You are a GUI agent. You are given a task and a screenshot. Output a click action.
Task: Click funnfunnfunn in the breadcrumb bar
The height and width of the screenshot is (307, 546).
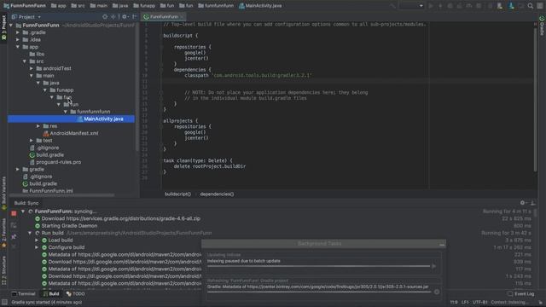pyautogui.click(x=216, y=6)
